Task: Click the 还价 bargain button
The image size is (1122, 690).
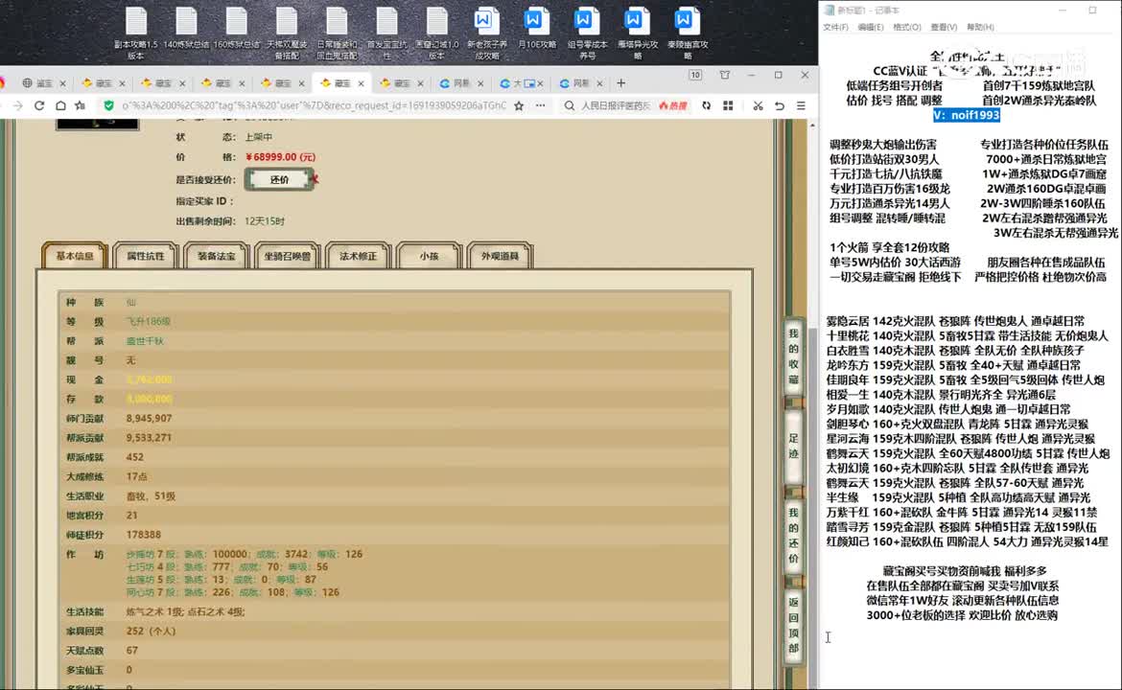Action: 279,179
